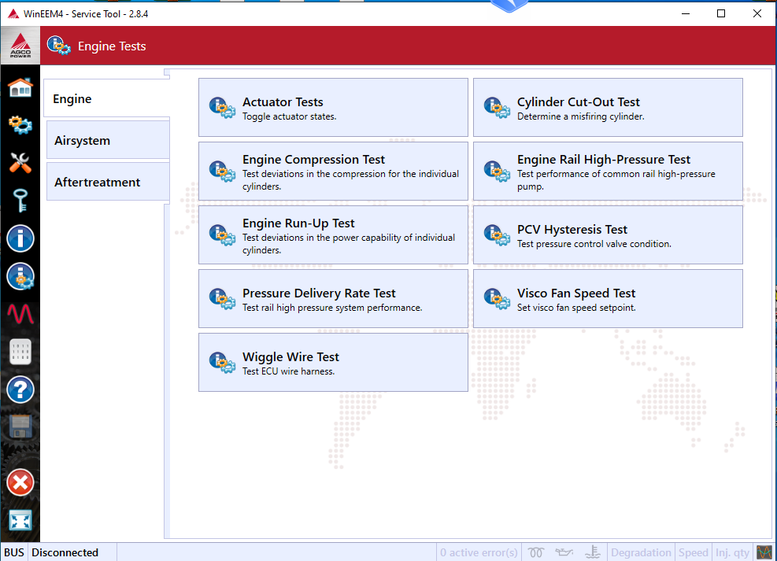Open the question mark help icon
The width and height of the screenshot is (777, 561).
click(x=20, y=389)
